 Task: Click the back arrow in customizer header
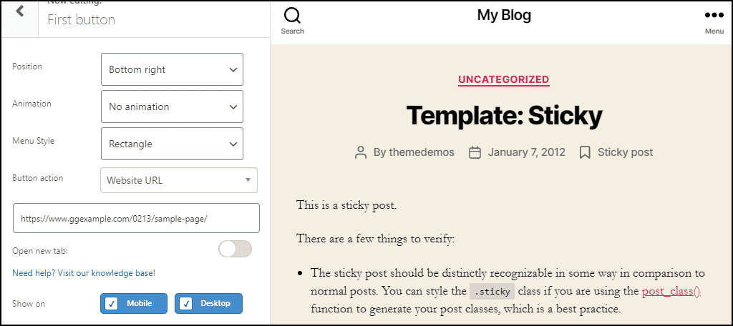(19, 11)
